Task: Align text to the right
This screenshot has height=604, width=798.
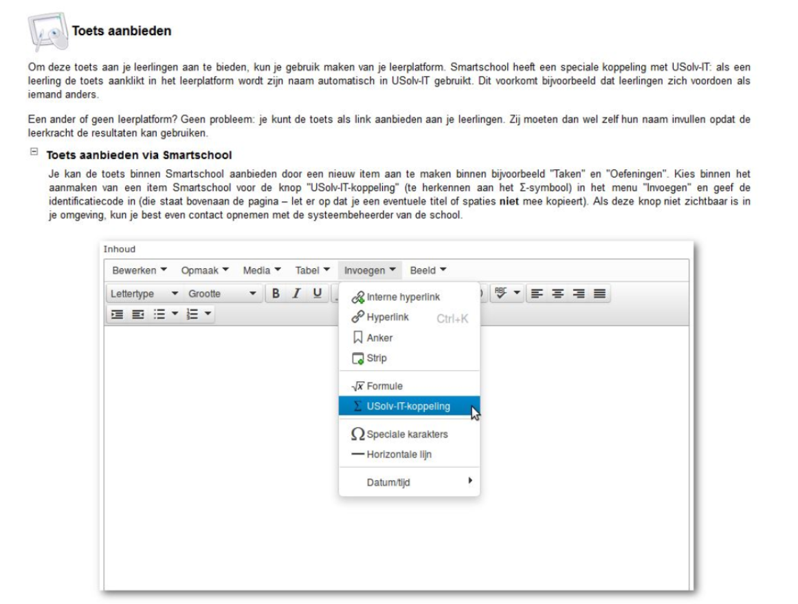Action: coord(579,293)
